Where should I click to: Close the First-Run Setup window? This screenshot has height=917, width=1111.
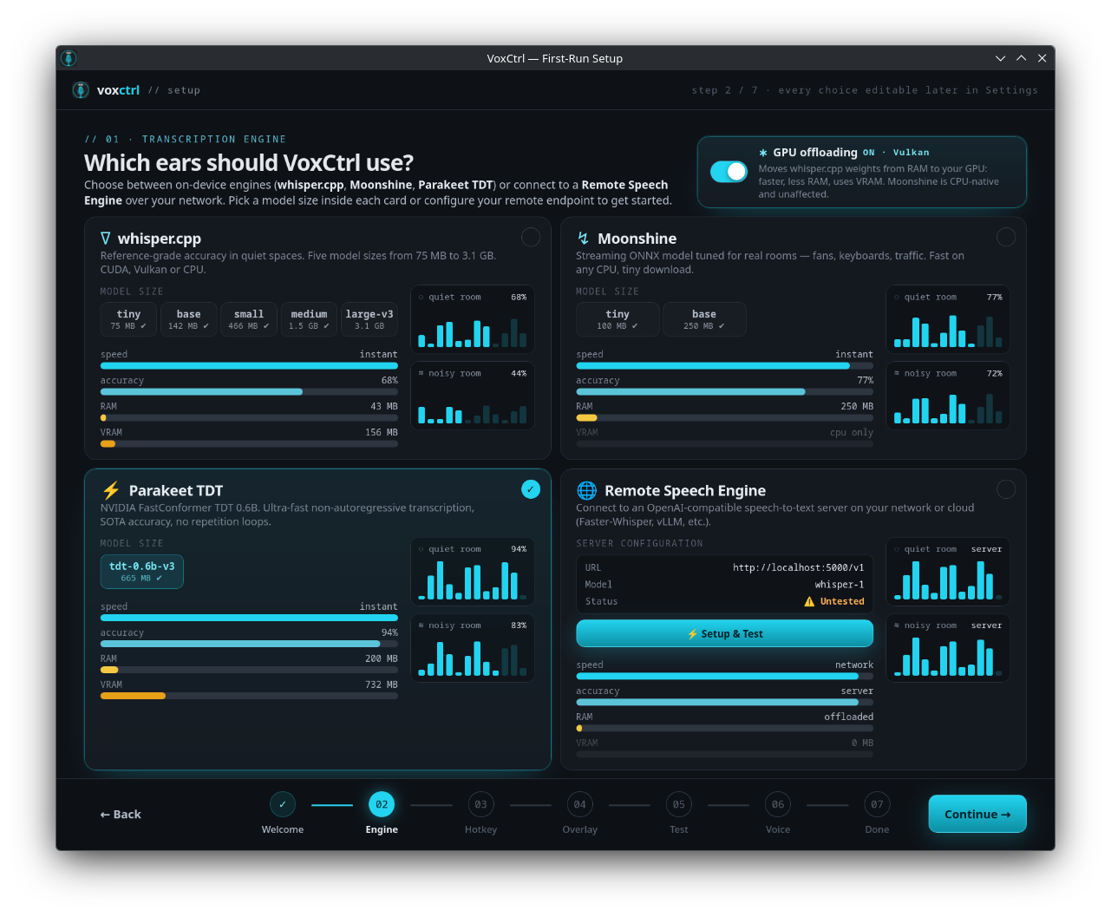[x=1042, y=58]
